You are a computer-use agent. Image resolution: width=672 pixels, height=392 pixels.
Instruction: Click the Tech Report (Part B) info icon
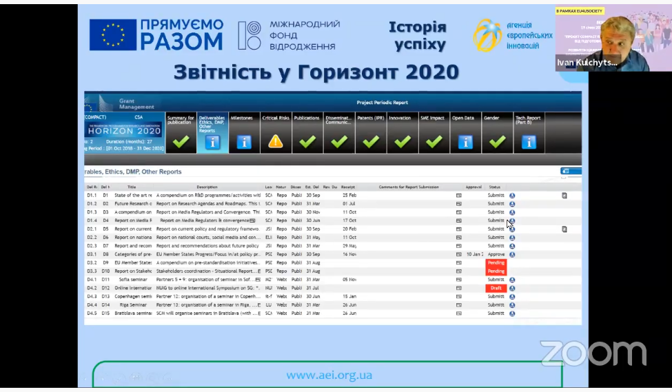[529, 142]
